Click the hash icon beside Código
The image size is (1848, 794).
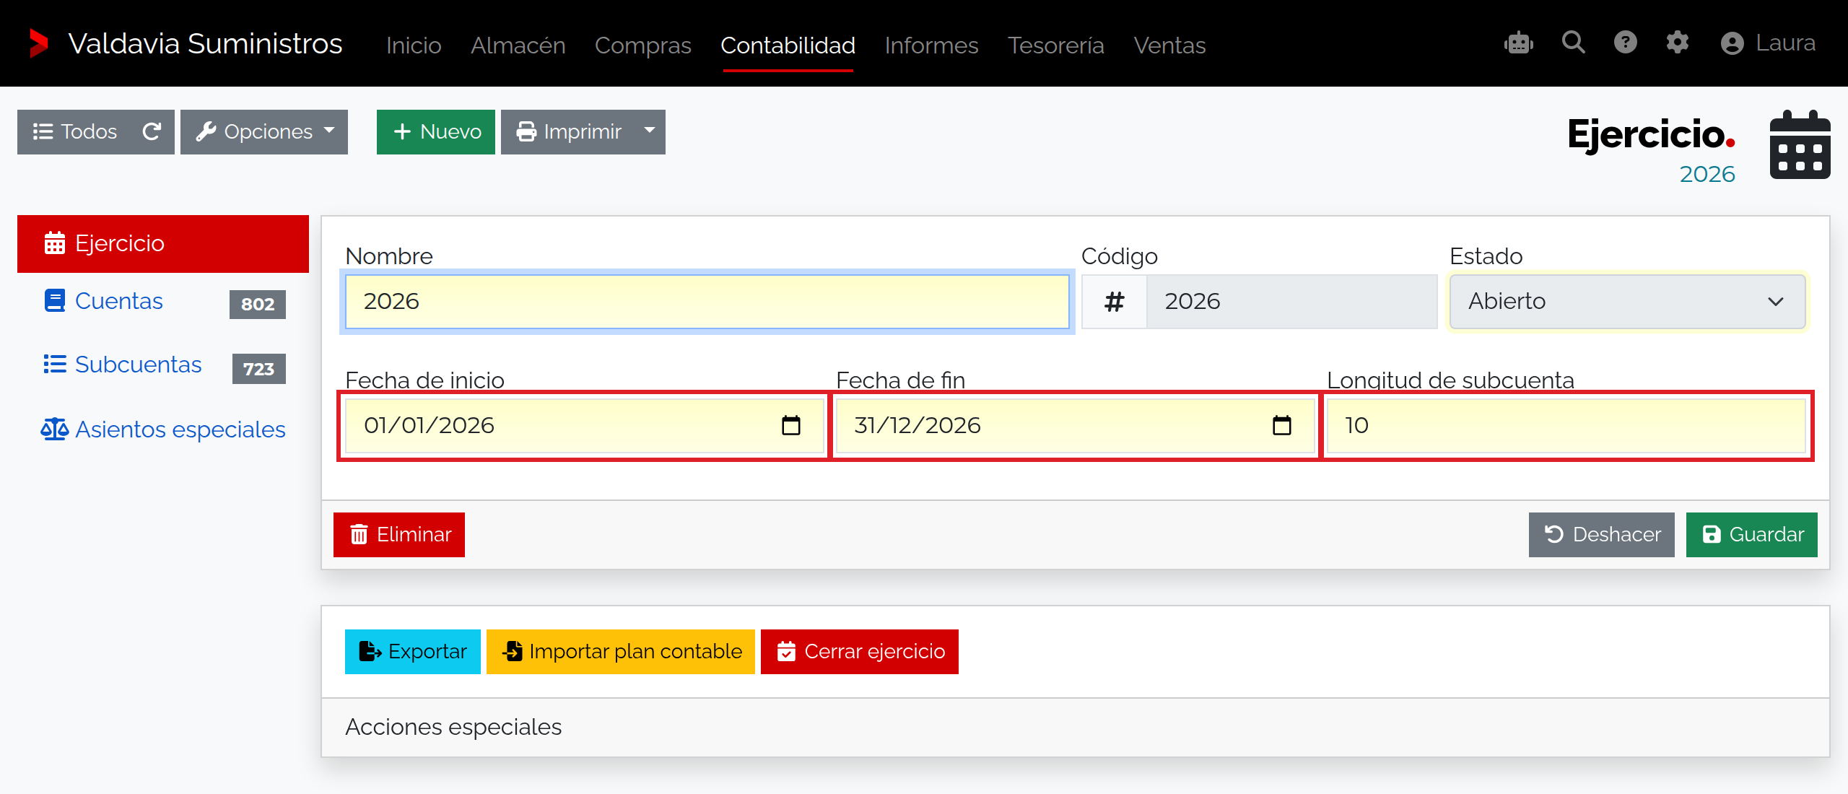[1115, 302]
